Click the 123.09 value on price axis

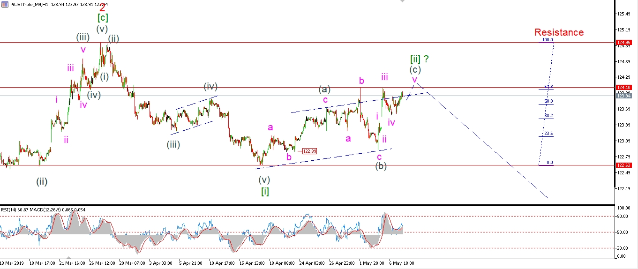pos(624,141)
